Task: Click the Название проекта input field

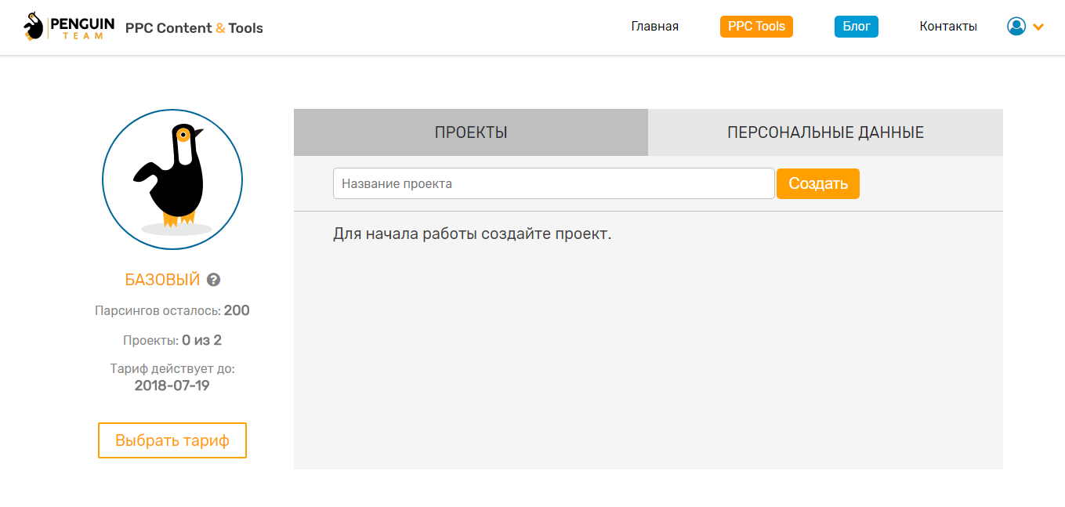Action: [553, 183]
